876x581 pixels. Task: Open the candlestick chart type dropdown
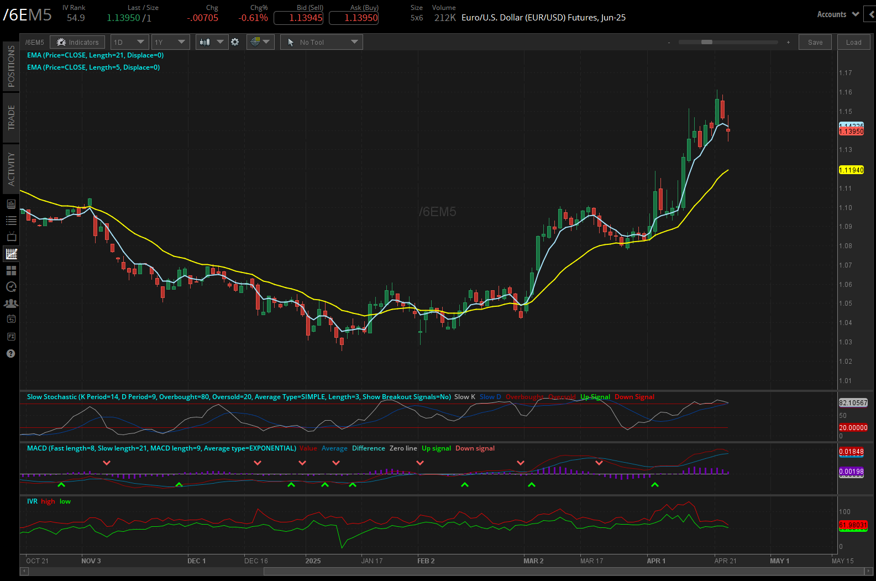point(212,42)
